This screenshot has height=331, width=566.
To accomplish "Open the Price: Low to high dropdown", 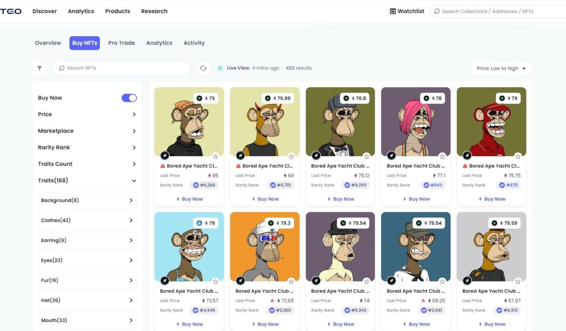I will (501, 68).
